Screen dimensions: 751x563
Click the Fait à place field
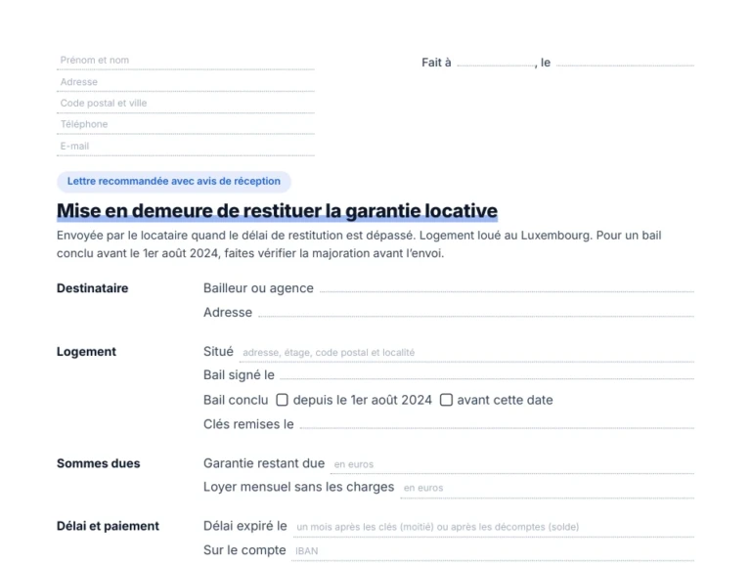[x=496, y=62]
